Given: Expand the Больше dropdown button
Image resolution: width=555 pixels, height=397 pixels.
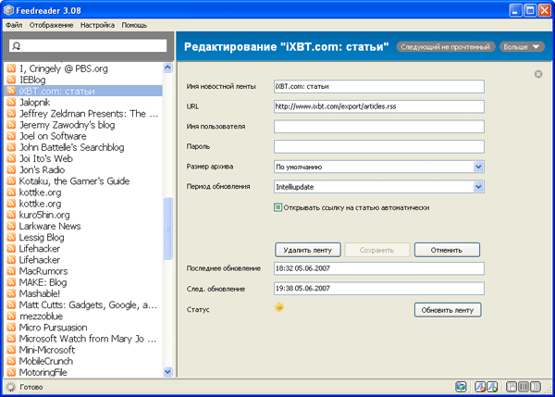Looking at the screenshot, I should click(522, 47).
